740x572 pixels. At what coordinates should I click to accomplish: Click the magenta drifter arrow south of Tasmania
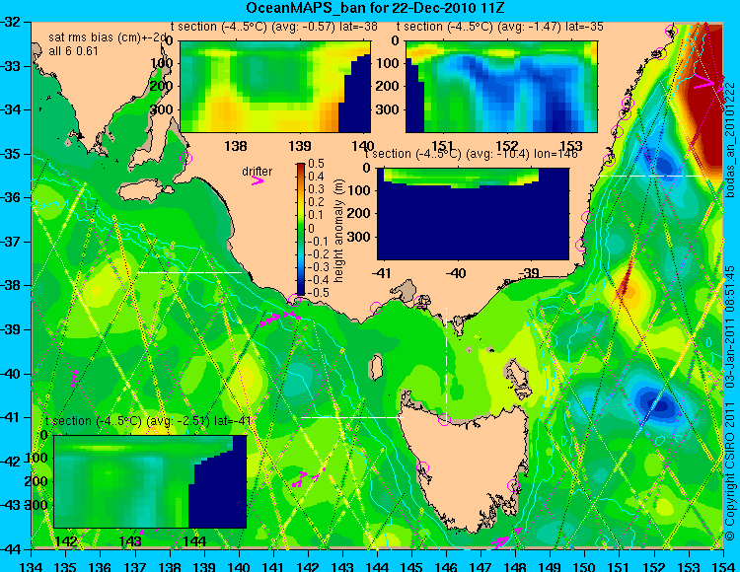pos(500,541)
